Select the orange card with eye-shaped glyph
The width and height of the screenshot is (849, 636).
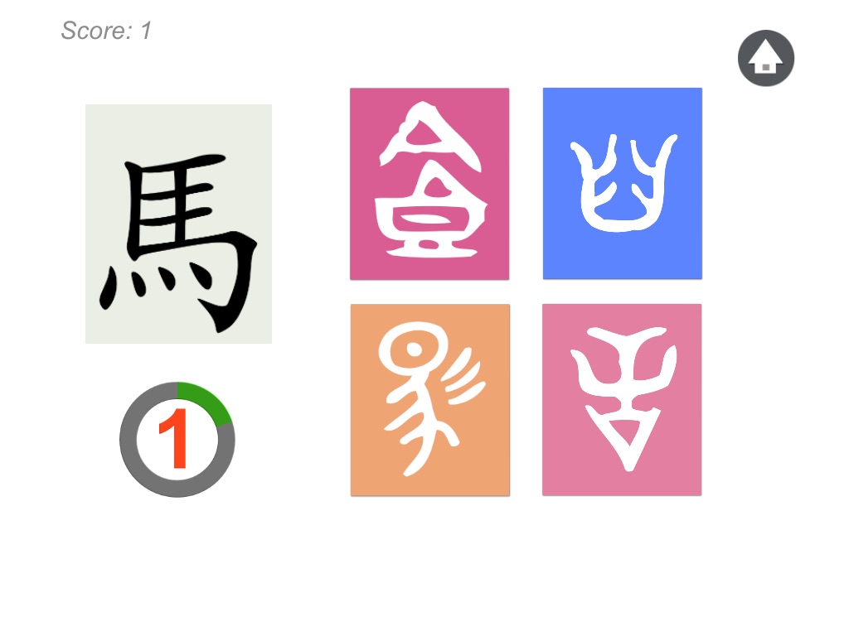coord(430,400)
